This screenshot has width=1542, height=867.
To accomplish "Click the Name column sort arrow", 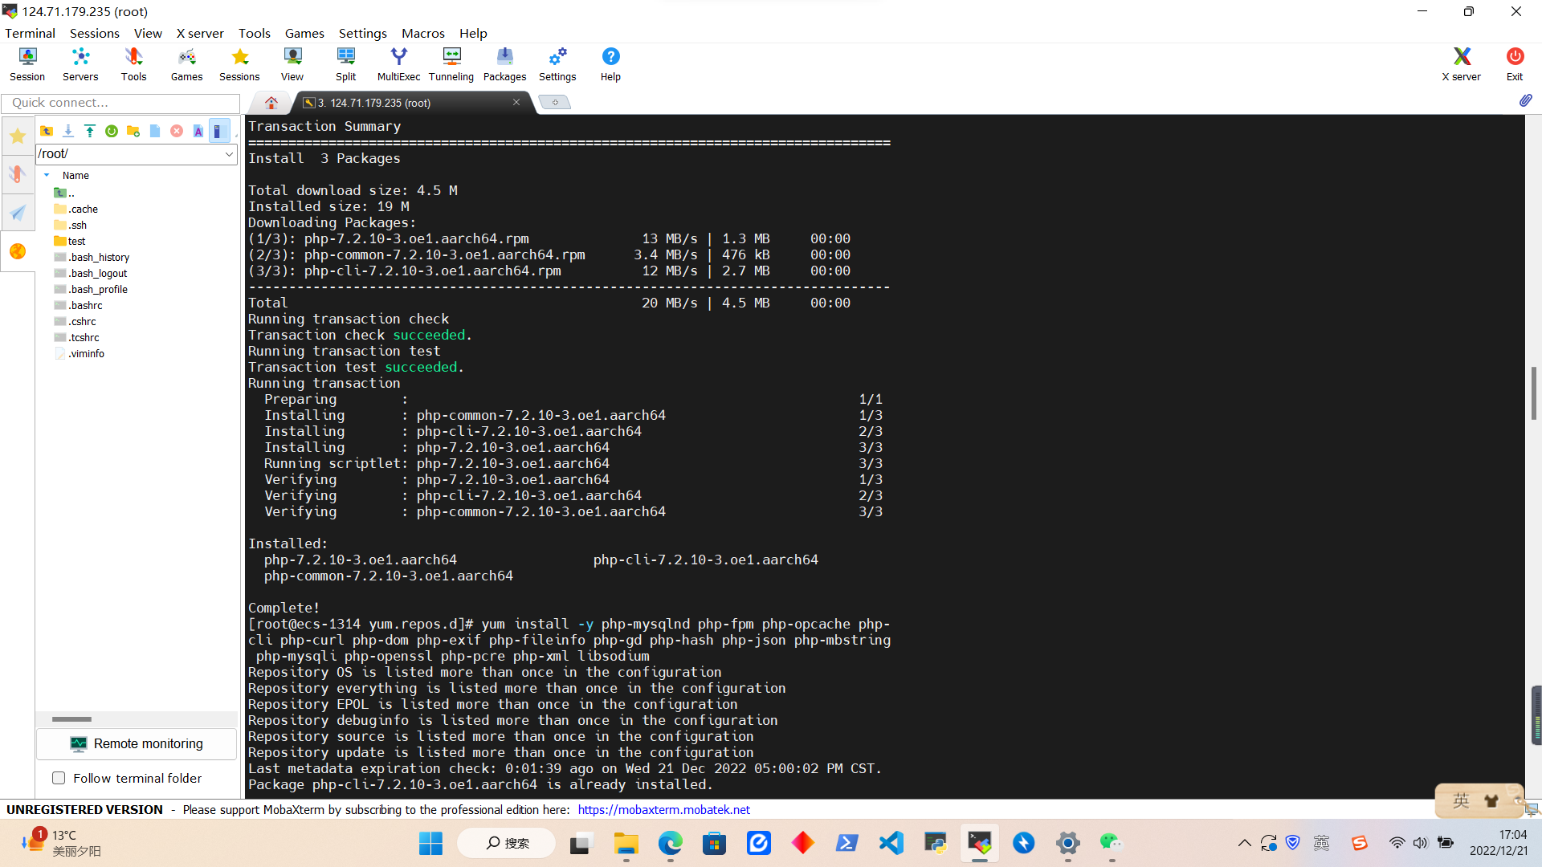I will tap(47, 175).
